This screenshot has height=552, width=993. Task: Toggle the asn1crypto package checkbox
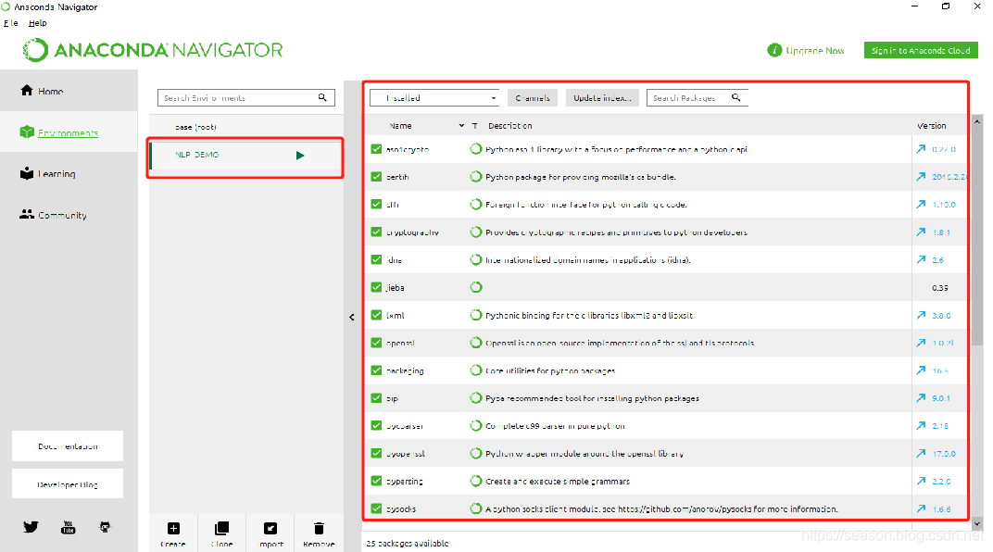(x=376, y=149)
